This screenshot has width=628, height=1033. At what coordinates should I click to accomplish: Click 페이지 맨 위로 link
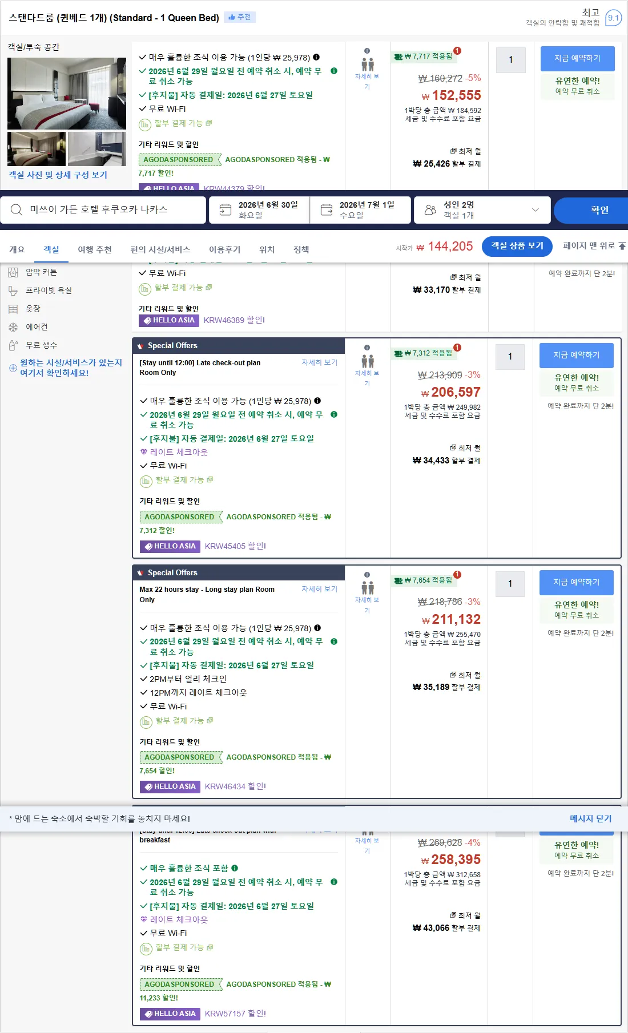pyautogui.click(x=594, y=246)
